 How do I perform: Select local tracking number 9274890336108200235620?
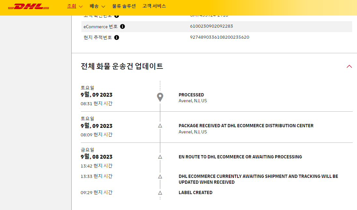tap(220, 37)
